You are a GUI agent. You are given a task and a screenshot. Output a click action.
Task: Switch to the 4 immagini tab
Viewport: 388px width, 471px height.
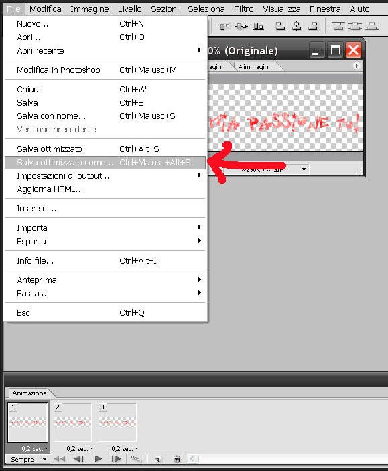(x=254, y=67)
